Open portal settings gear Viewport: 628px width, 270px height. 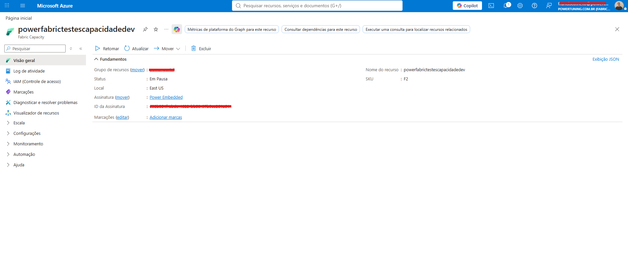click(x=520, y=6)
